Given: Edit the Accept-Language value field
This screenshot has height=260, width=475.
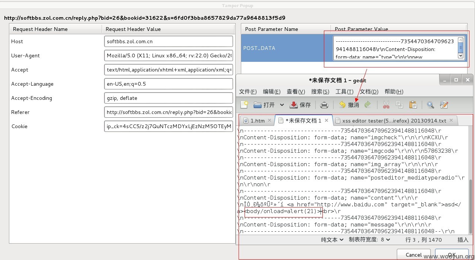Looking at the screenshot, I should 169,84.
